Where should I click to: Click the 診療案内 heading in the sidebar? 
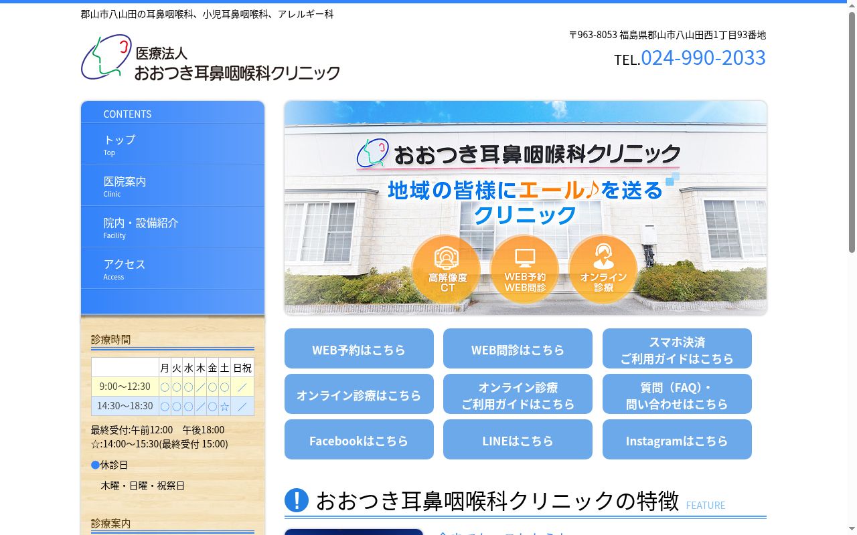click(111, 524)
